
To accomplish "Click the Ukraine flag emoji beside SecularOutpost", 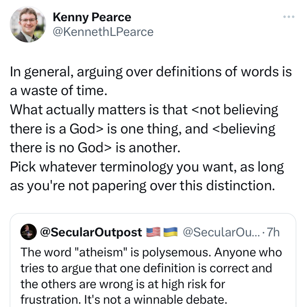I will [171, 232].
